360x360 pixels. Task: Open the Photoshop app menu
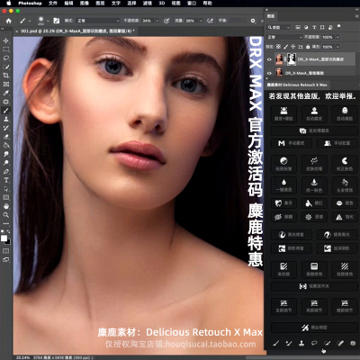30,4
